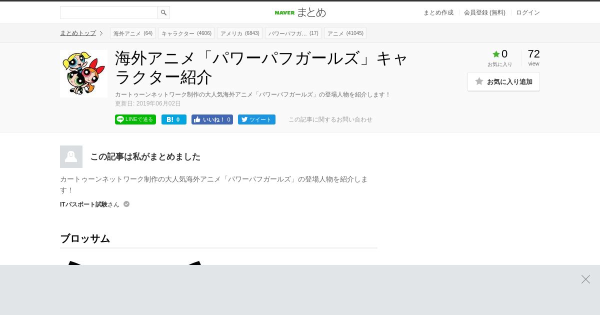600x315 pixels.
Task: Click the Facebook いいね！ button
Action: (212, 119)
